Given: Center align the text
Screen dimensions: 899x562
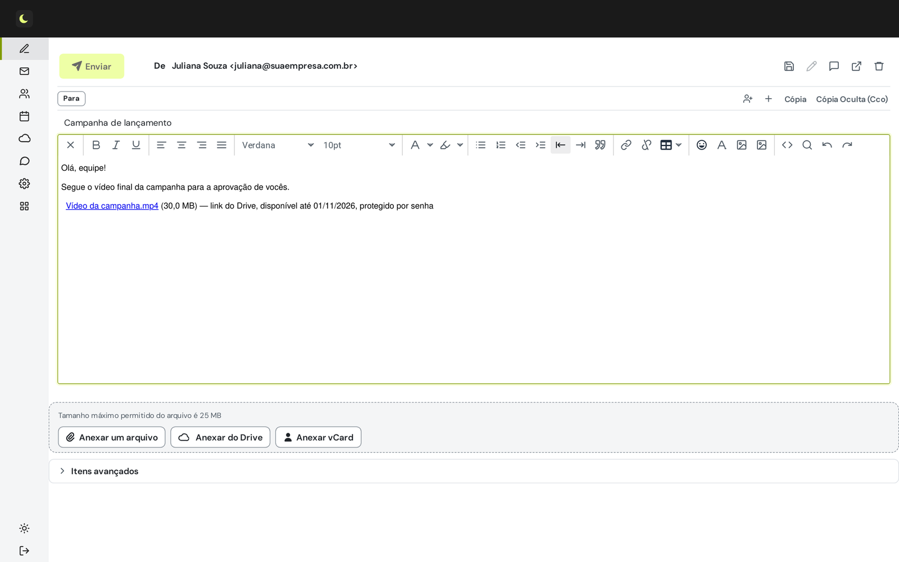Looking at the screenshot, I should (x=181, y=145).
